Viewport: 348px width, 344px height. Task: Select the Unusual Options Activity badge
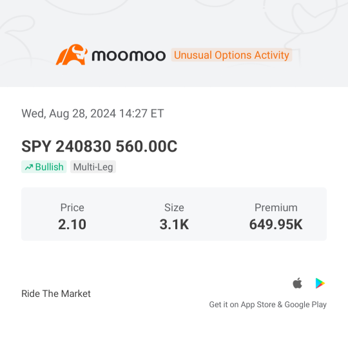coord(231,55)
